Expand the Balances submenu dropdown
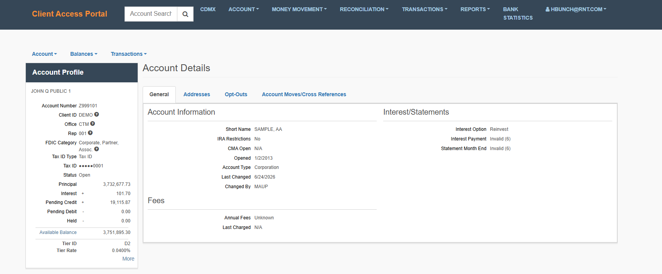Screen dimensions: 662x274 pyautogui.click(x=84, y=54)
